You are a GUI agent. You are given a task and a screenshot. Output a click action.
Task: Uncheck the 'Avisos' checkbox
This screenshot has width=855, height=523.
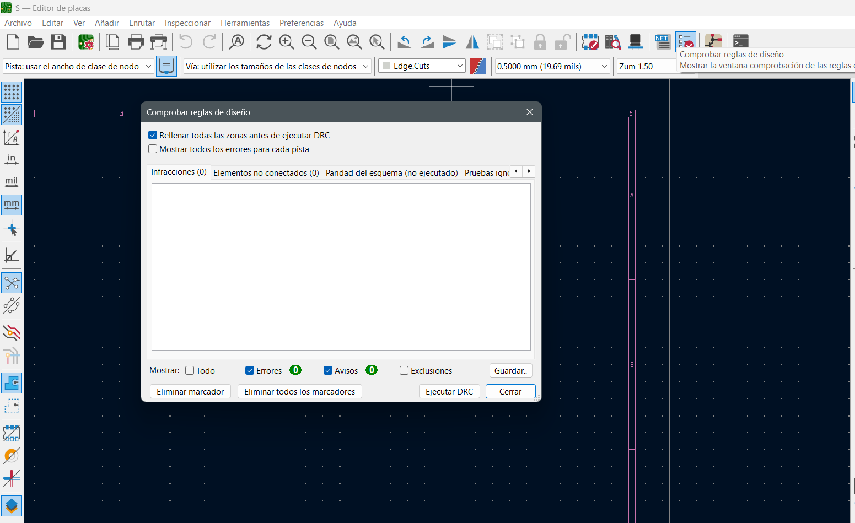pyautogui.click(x=328, y=370)
